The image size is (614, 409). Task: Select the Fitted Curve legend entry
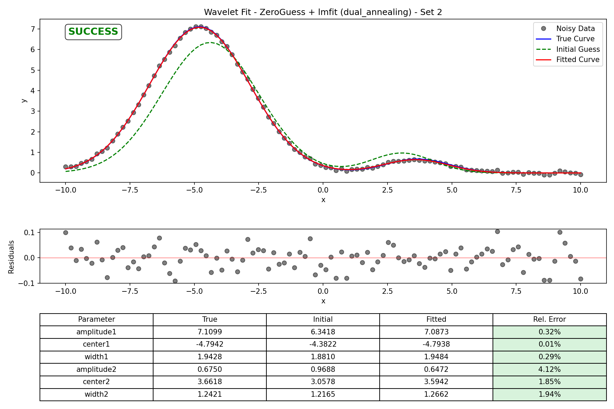[x=568, y=60]
